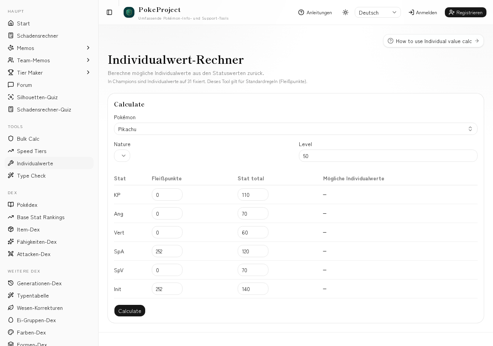Click the PokeProject logo icon
This screenshot has width=493, height=346.
tap(129, 12)
